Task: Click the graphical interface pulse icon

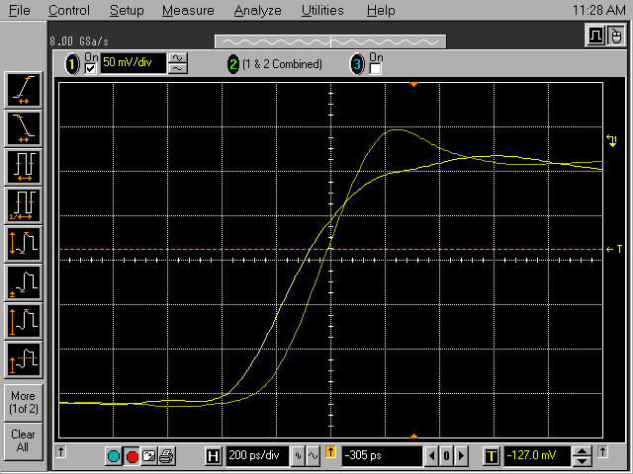Action: click(x=595, y=36)
